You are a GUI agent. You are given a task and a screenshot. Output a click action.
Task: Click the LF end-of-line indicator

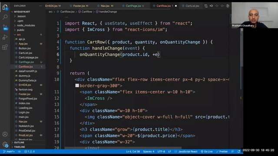click(169, 152)
